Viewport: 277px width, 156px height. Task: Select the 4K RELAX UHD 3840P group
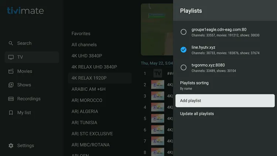pos(100,67)
